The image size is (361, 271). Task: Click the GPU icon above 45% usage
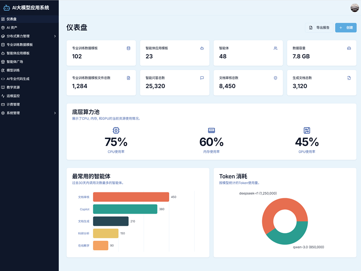point(307,129)
